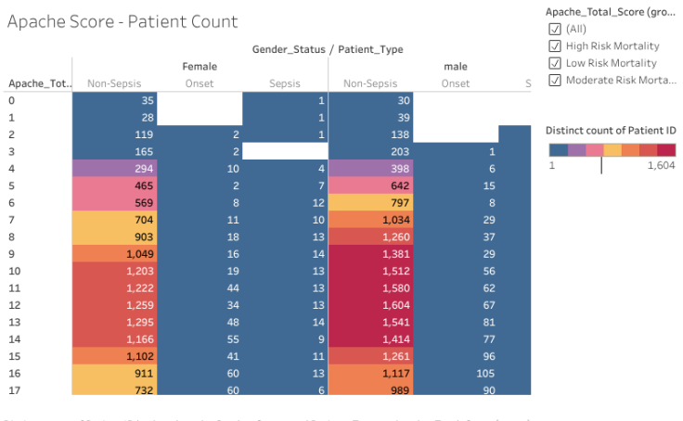Screen dimensions: 683x421
Task: Select the male column group header
Action: [455, 66]
